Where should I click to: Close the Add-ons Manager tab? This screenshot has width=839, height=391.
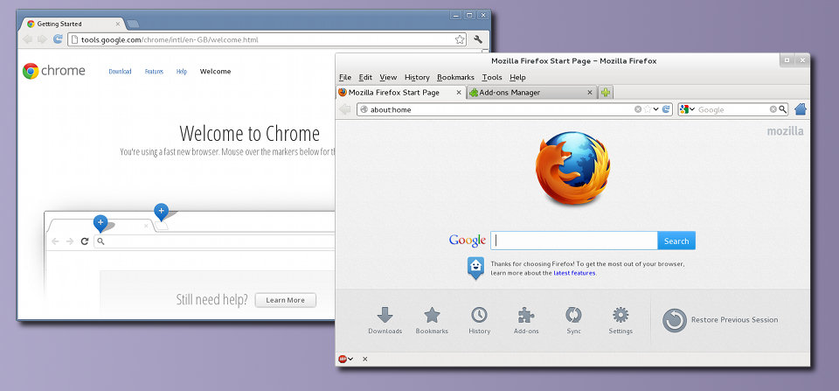[x=590, y=92]
